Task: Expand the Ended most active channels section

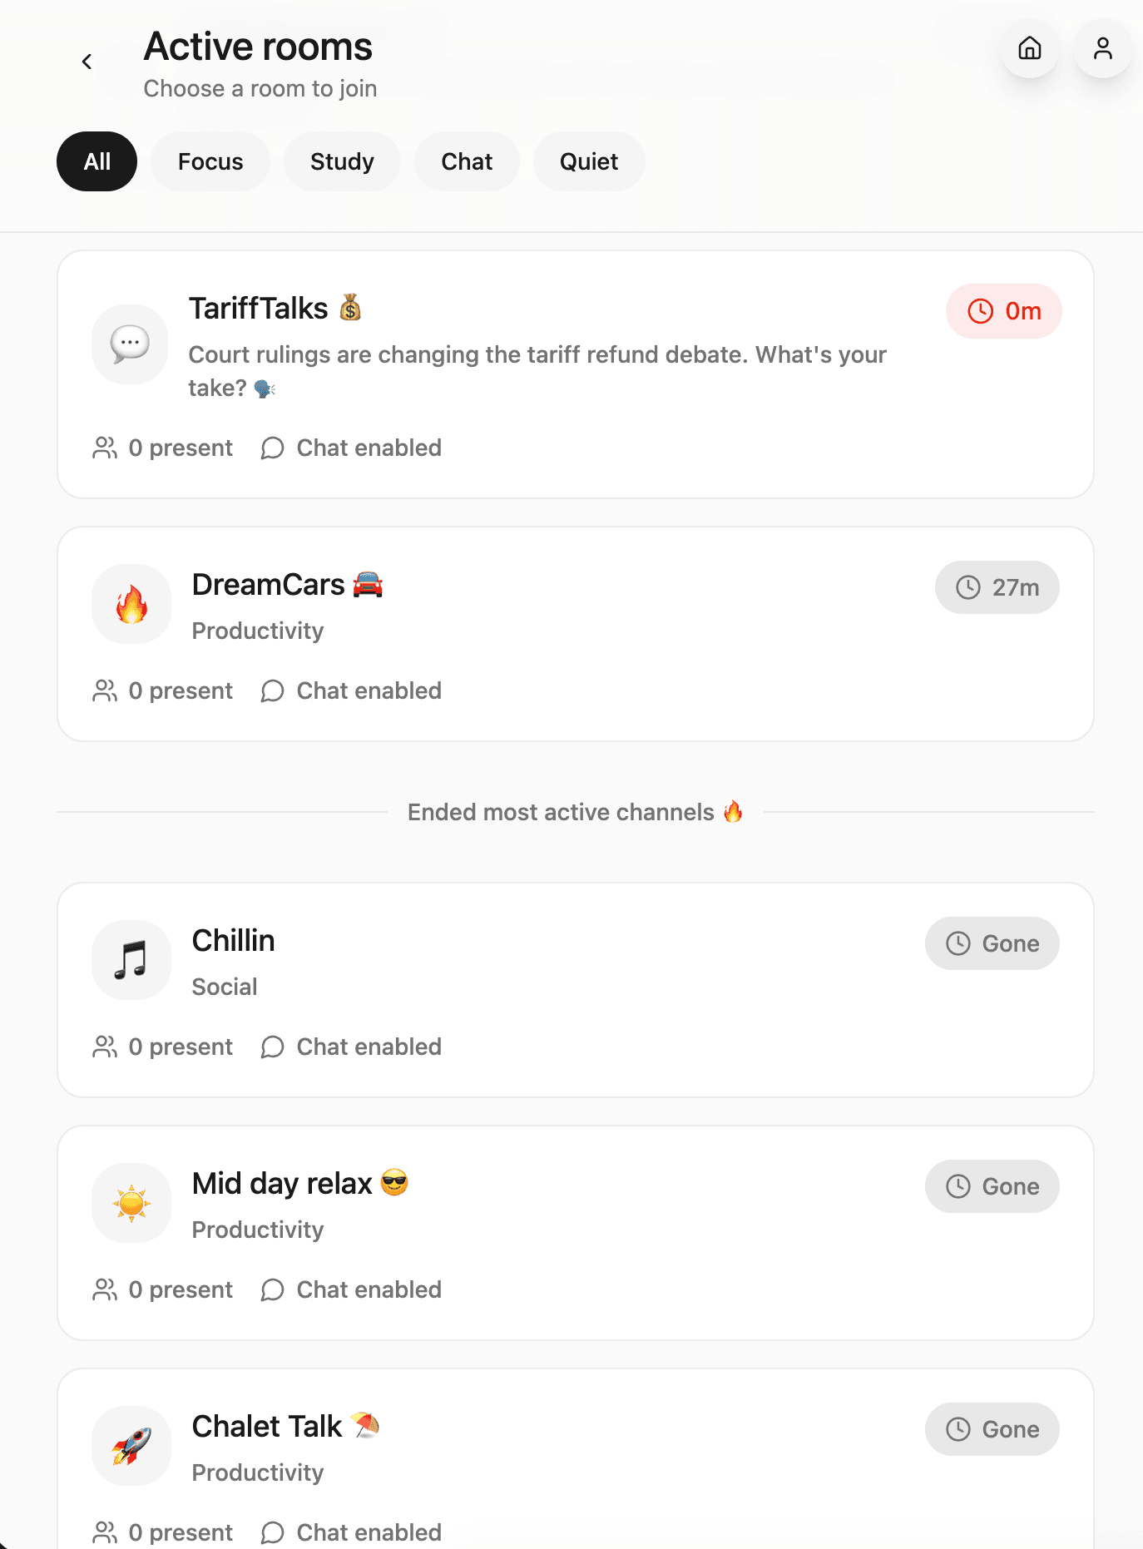Action: click(575, 811)
